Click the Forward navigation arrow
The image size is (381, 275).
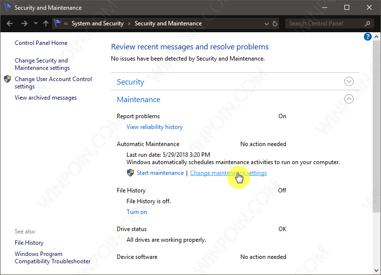click(24, 23)
